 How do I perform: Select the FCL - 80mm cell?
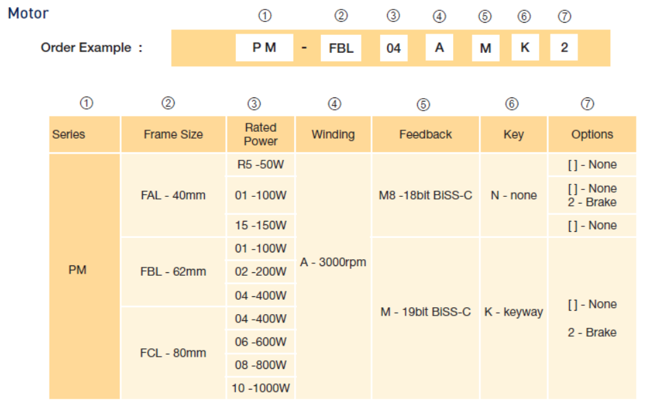coord(173,353)
